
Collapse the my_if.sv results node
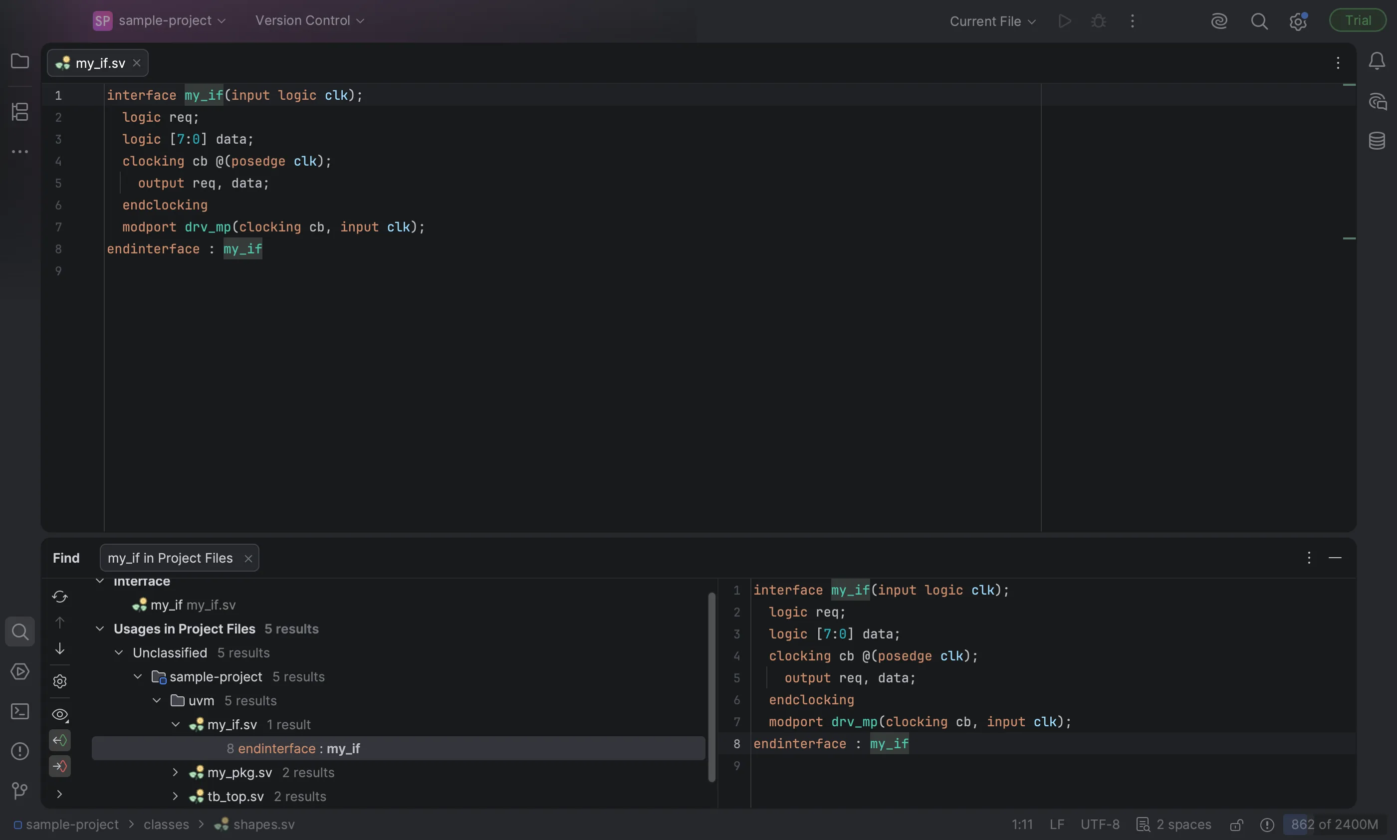[x=176, y=724]
